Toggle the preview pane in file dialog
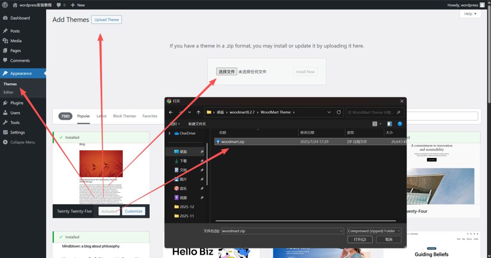 [389, 124]
